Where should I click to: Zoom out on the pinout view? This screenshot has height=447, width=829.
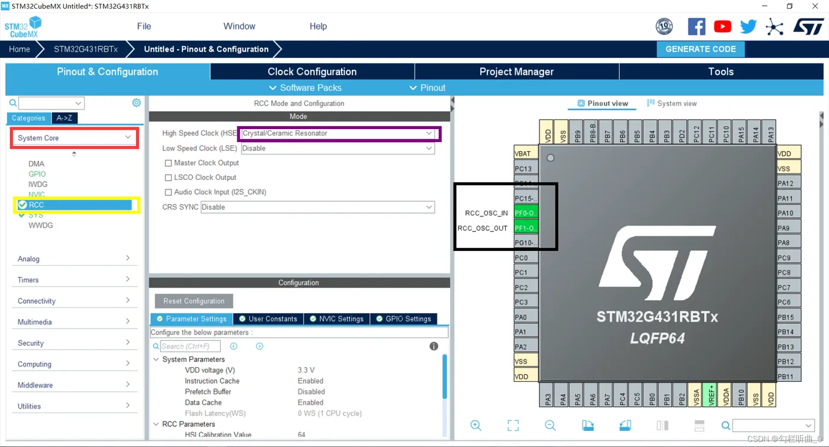(x=550, y=426)
